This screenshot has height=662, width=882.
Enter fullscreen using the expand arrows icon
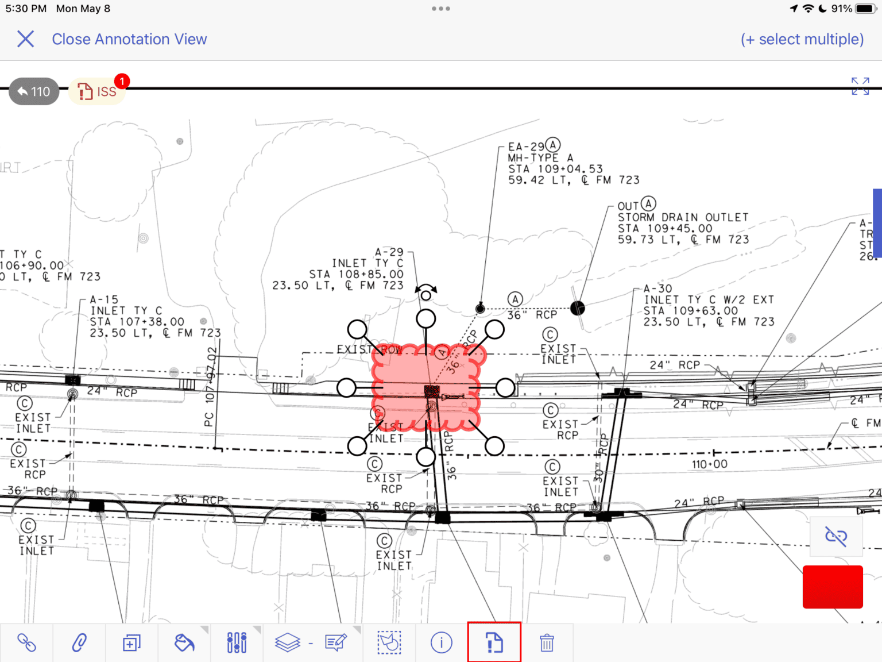pos(860,86)
